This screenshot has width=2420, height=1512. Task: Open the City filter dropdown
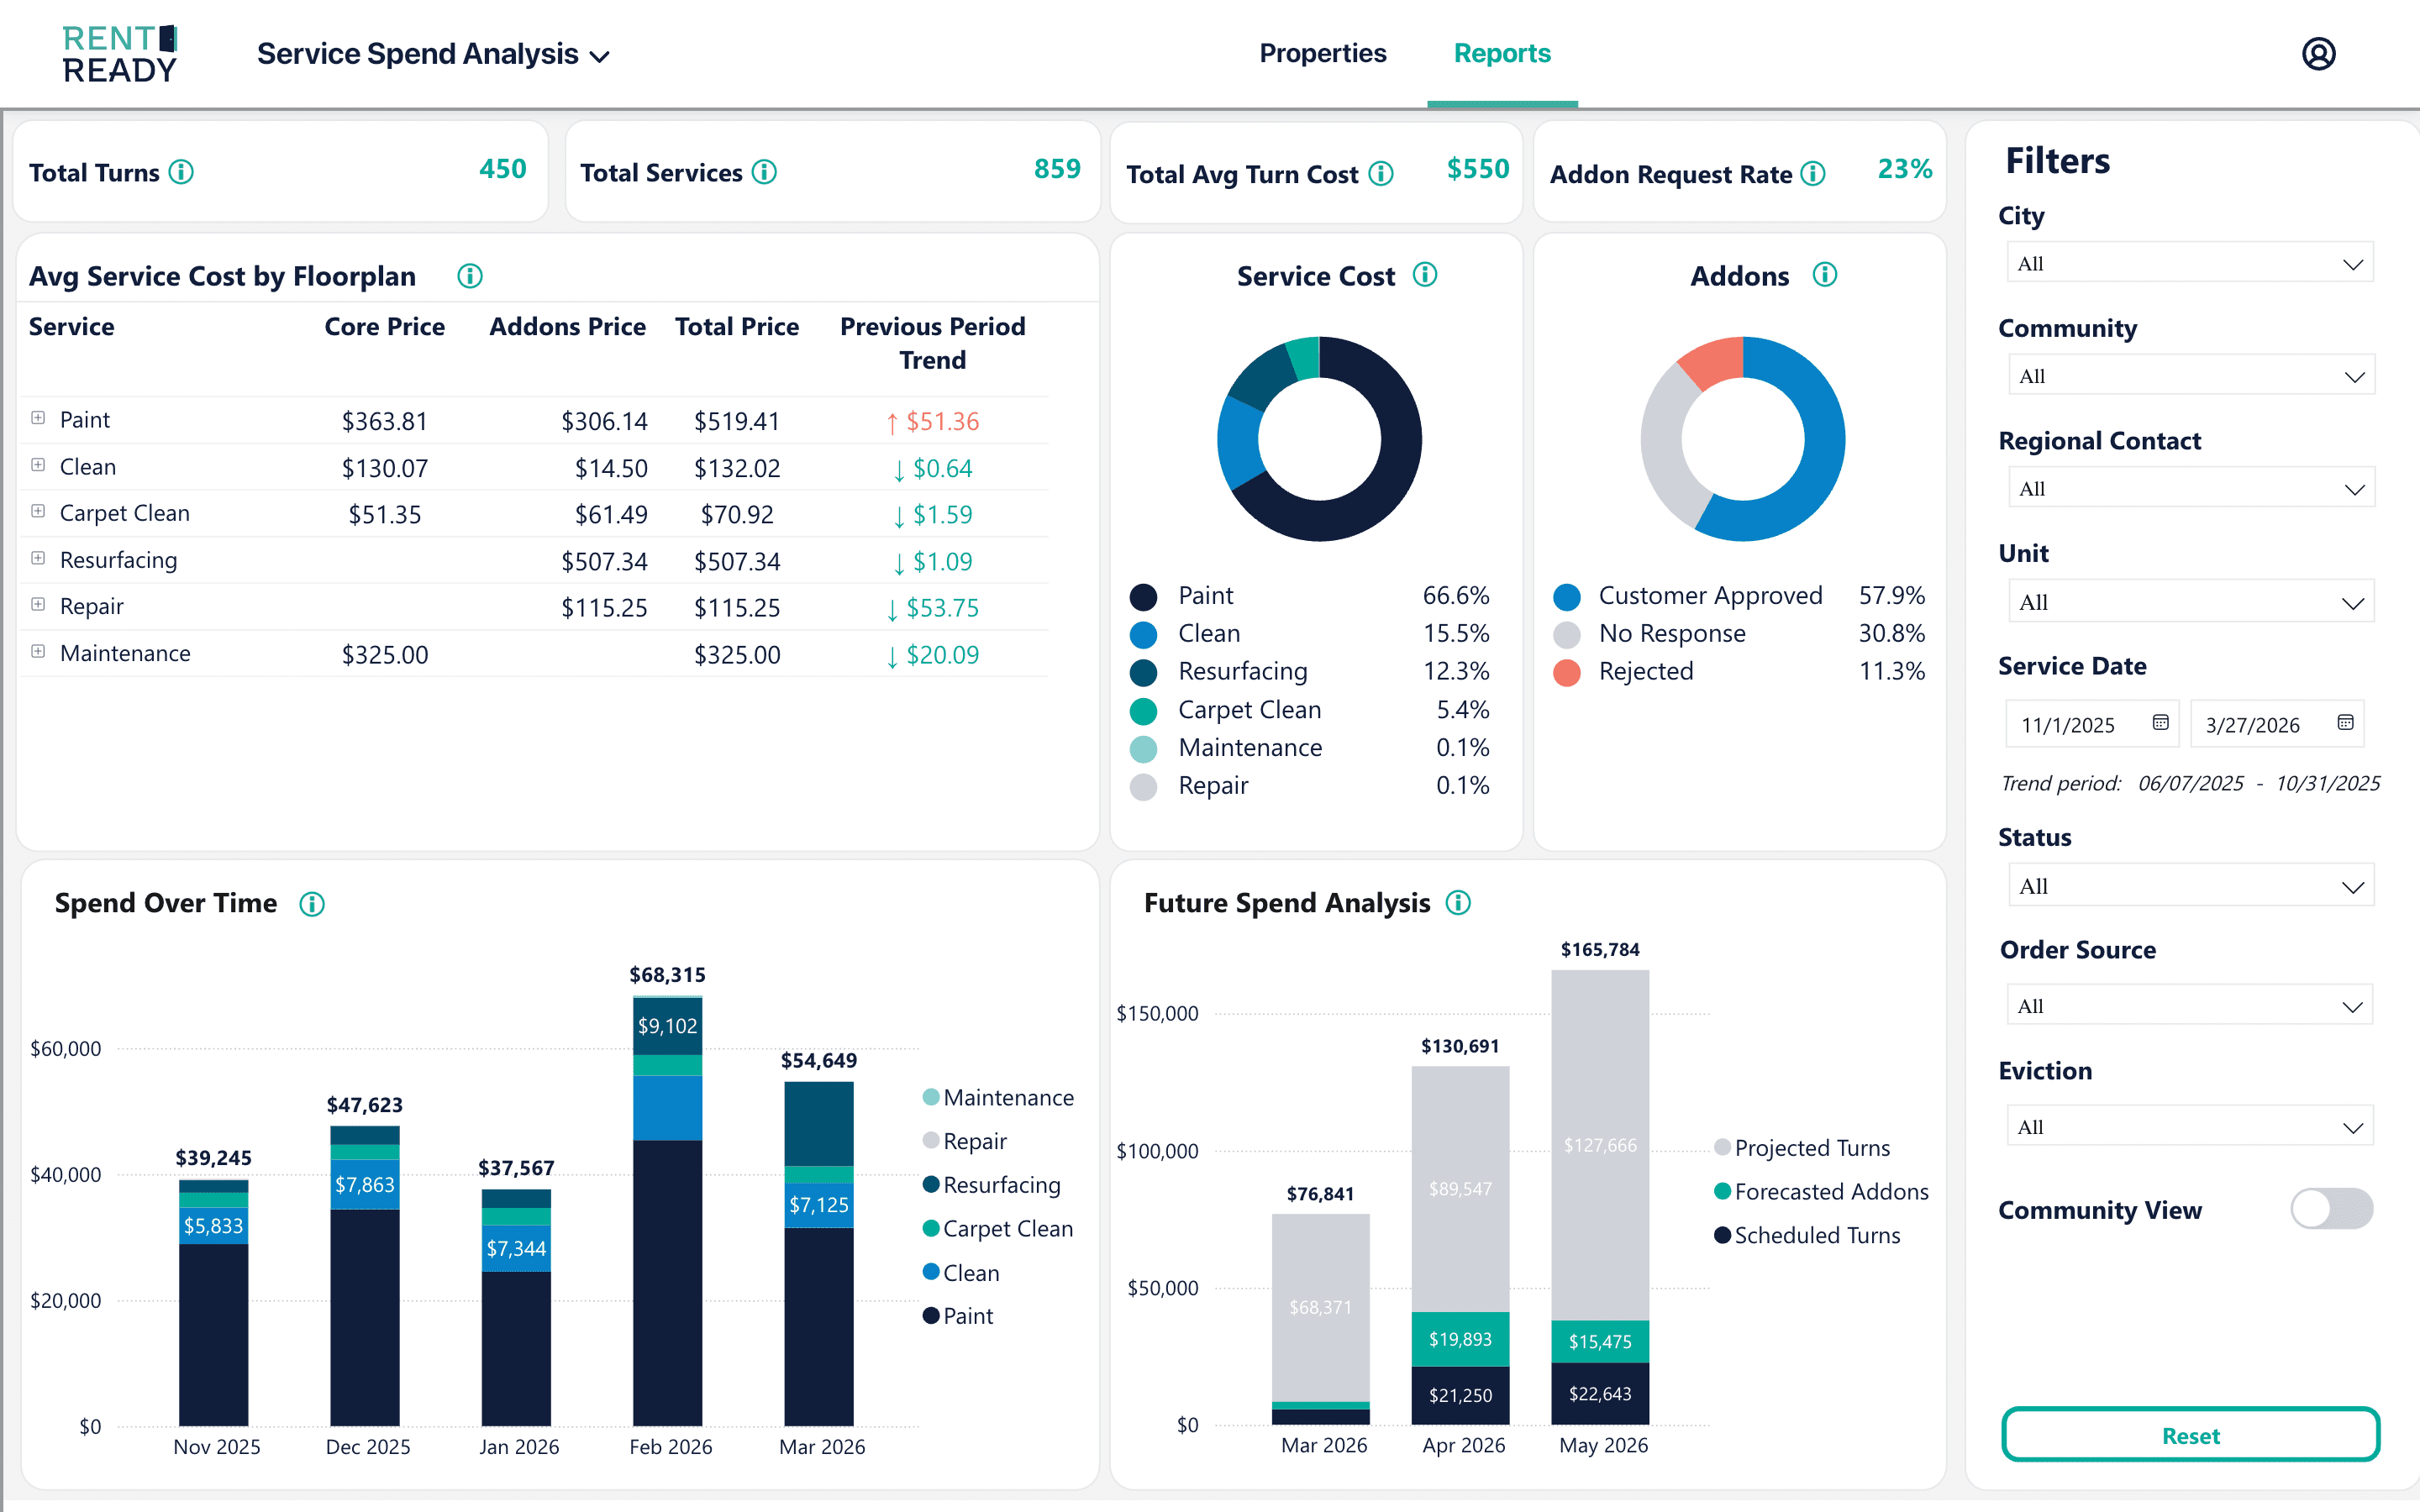(2190, 263)
